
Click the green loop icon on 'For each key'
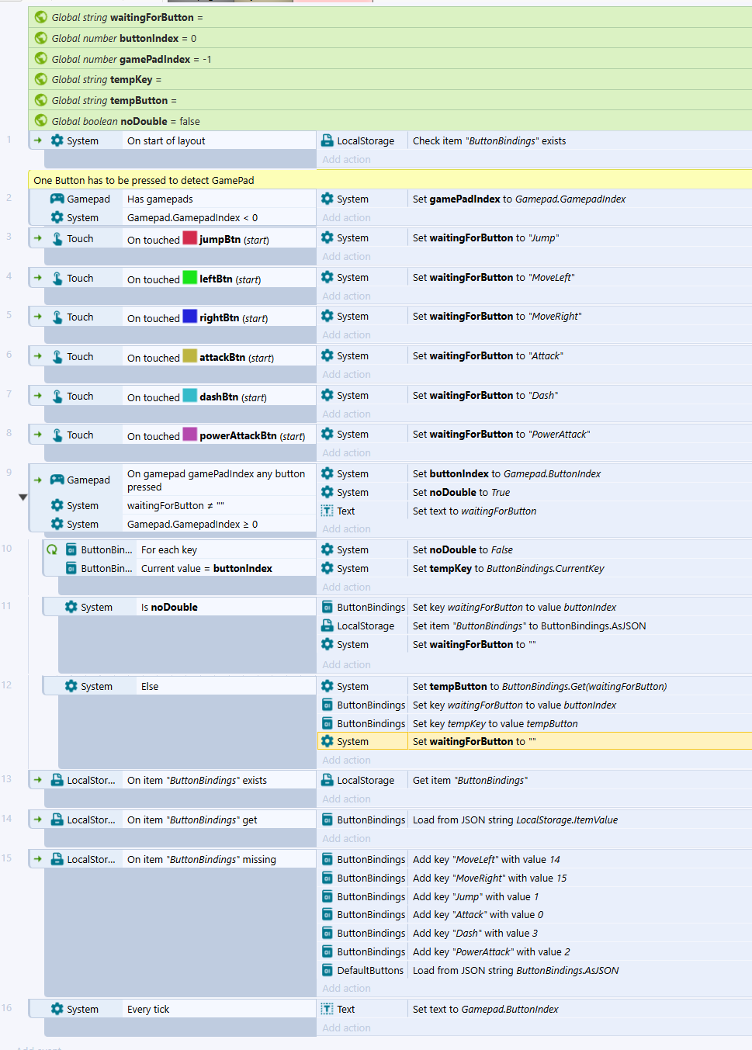click(52, 549)
